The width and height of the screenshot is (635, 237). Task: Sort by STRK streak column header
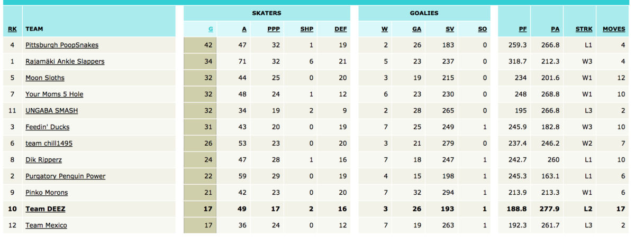pos(584,29)
